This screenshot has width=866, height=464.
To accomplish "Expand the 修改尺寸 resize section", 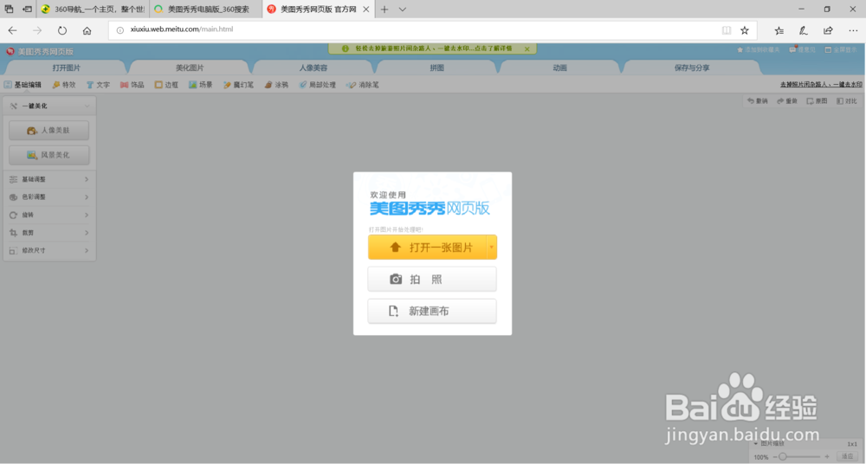I will click(x=49, y=250).
